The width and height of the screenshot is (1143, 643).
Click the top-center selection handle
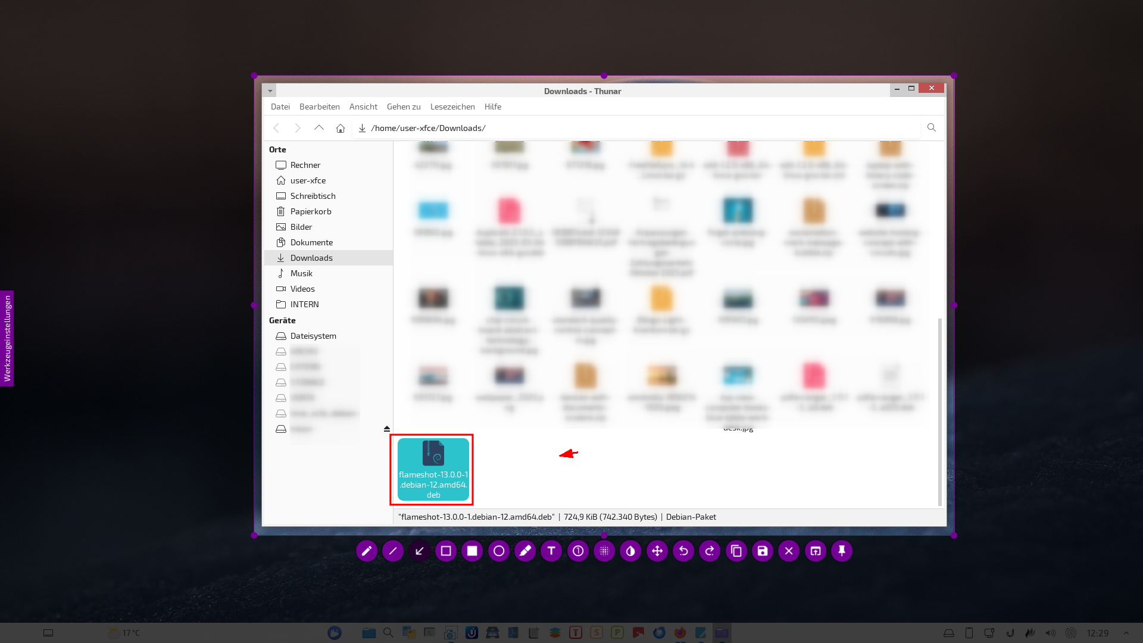604,76
